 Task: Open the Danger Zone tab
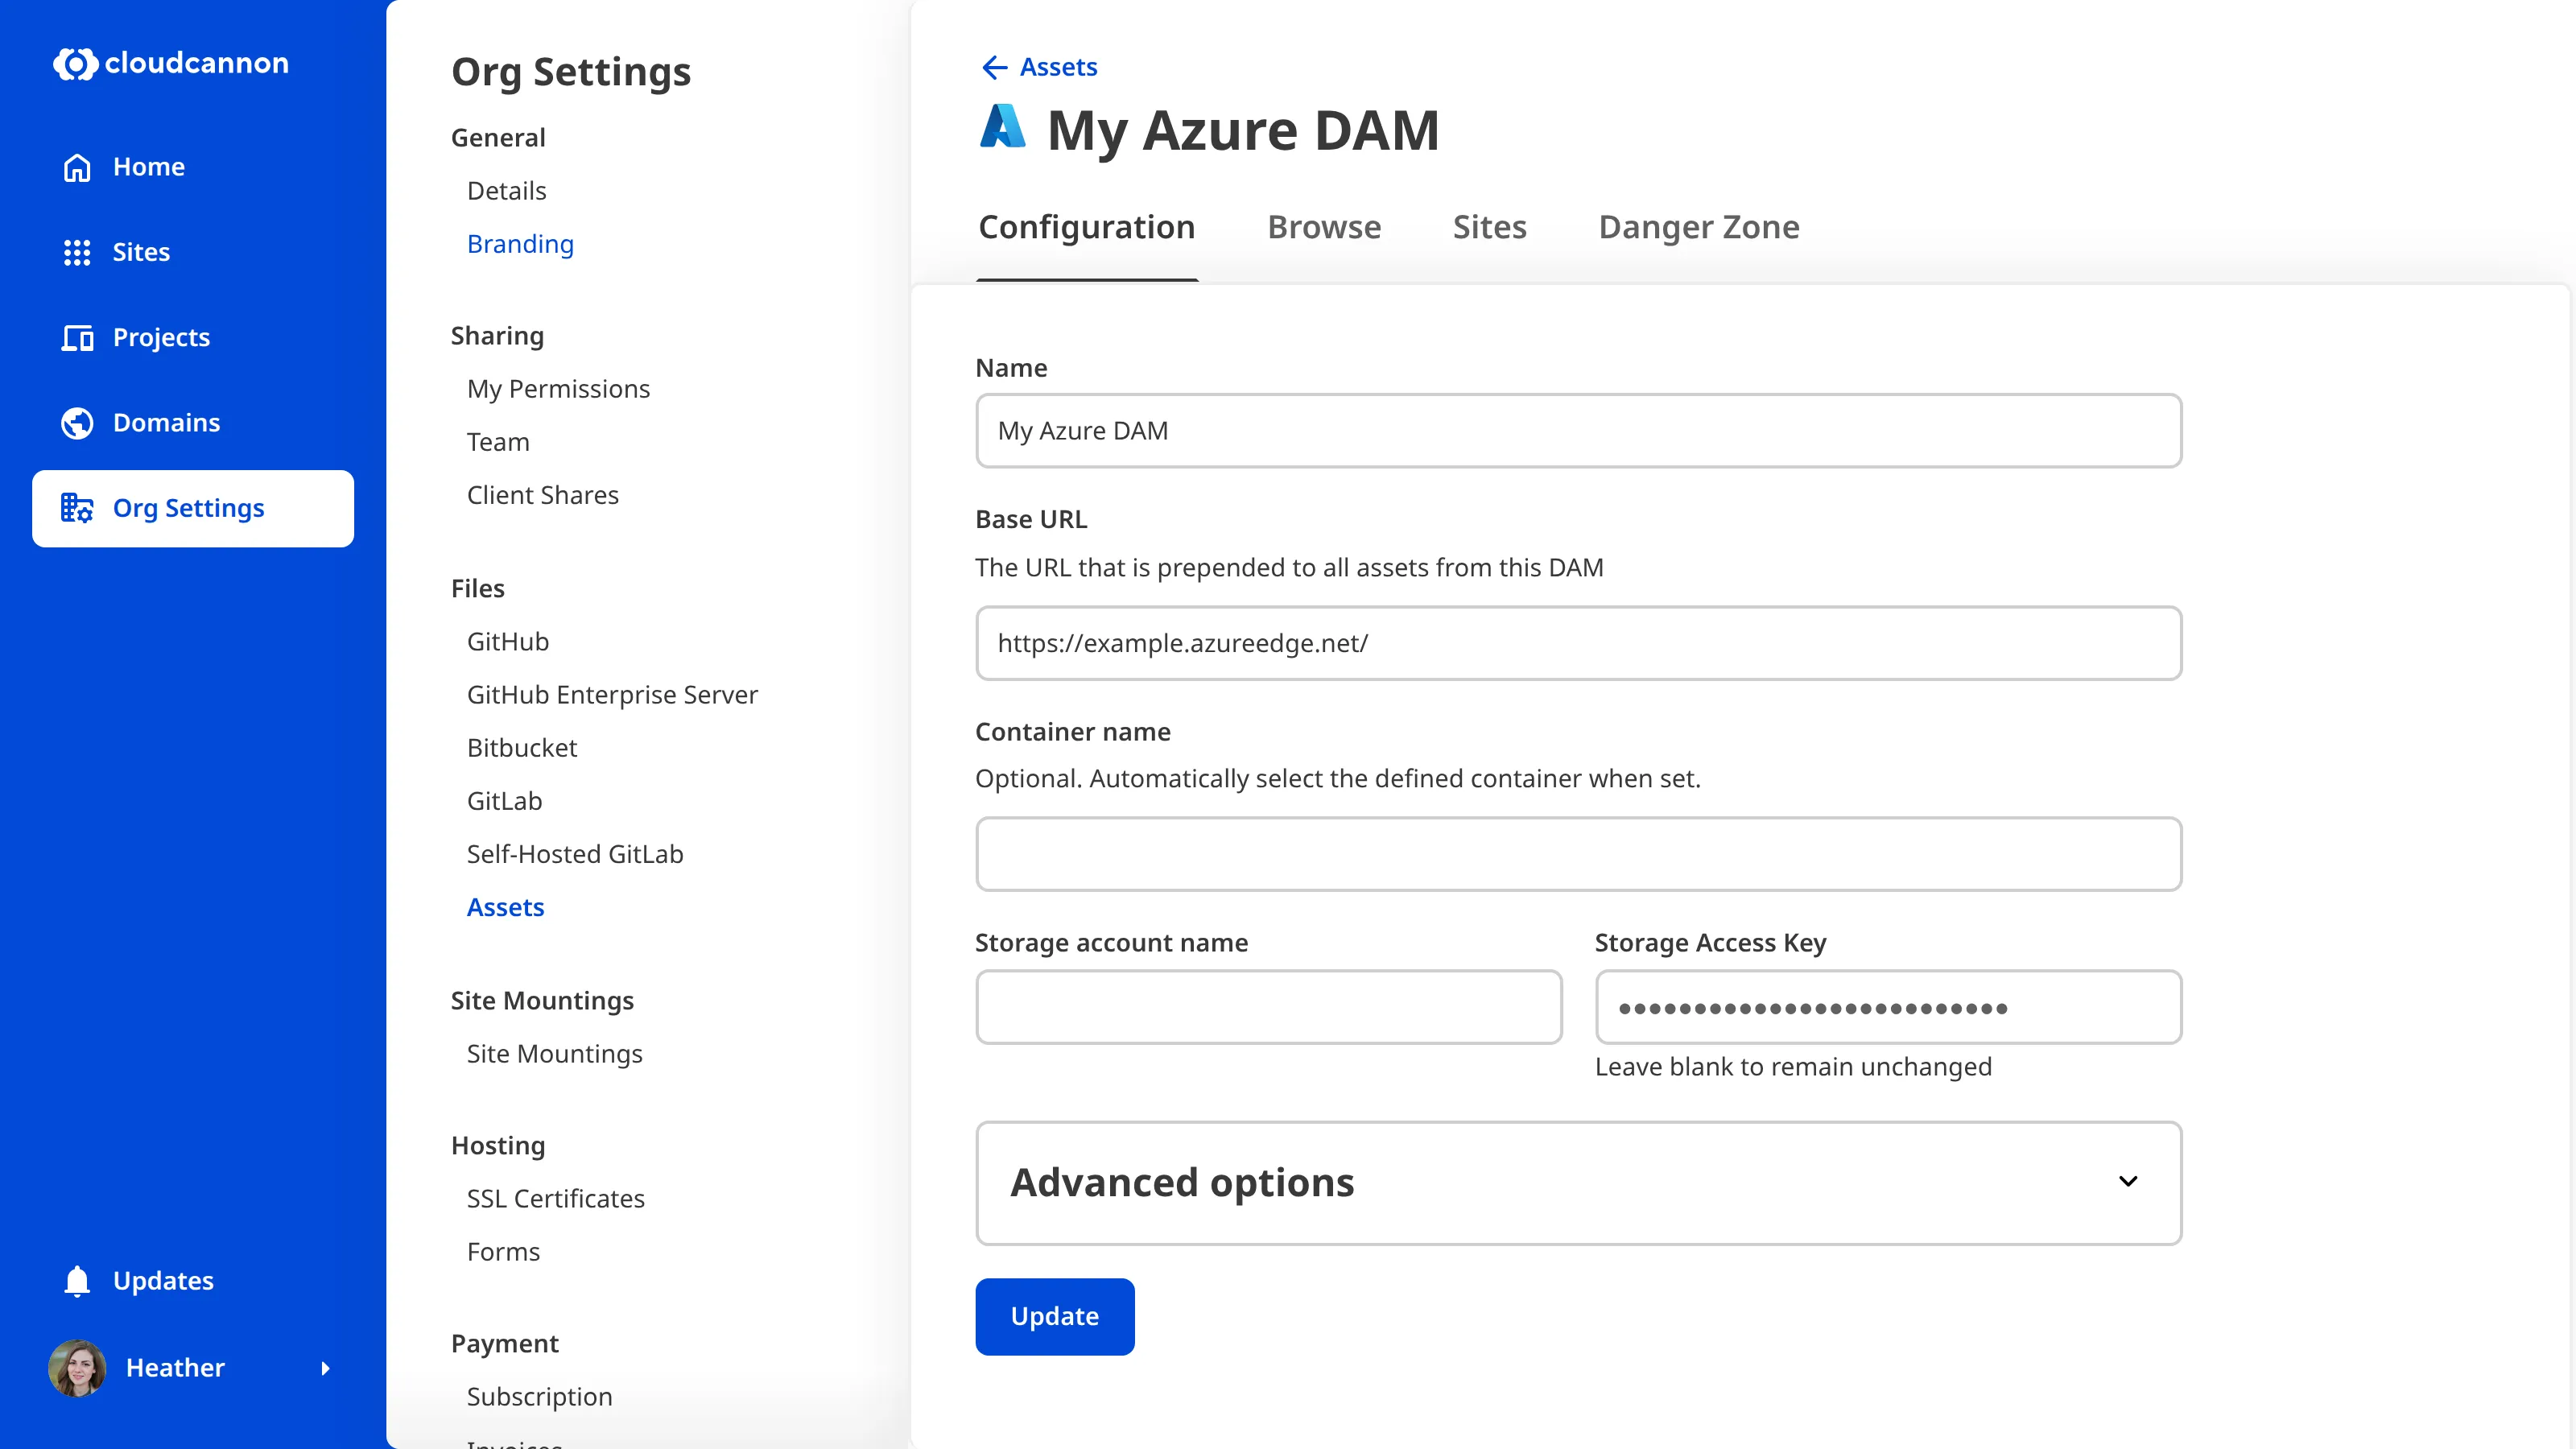coord(1698,227)
